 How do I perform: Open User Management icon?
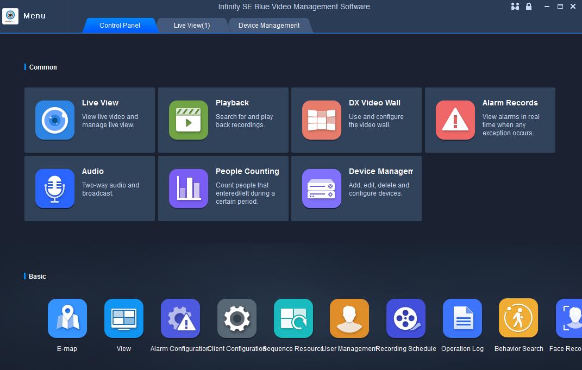(349, 318)
